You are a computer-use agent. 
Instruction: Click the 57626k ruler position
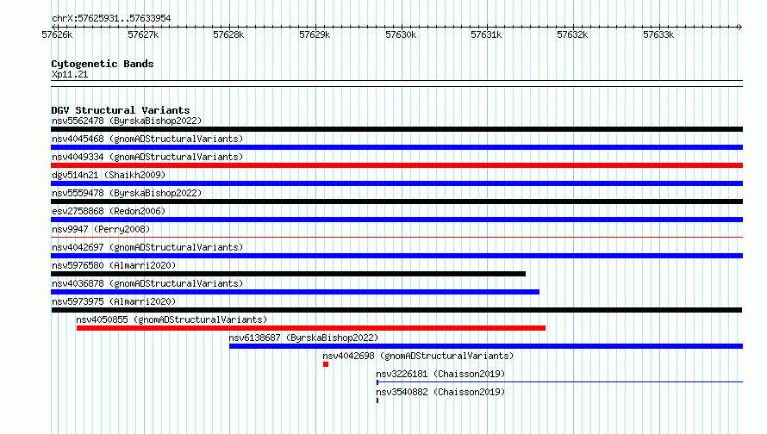[57, 34]
